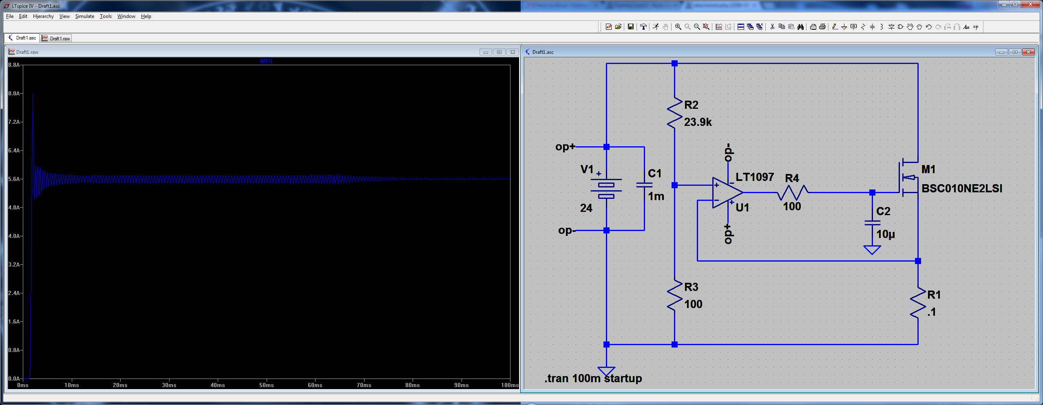Copy with the duplicate pages icon
Screen dimensions: 1043x405
pos(782,27)
